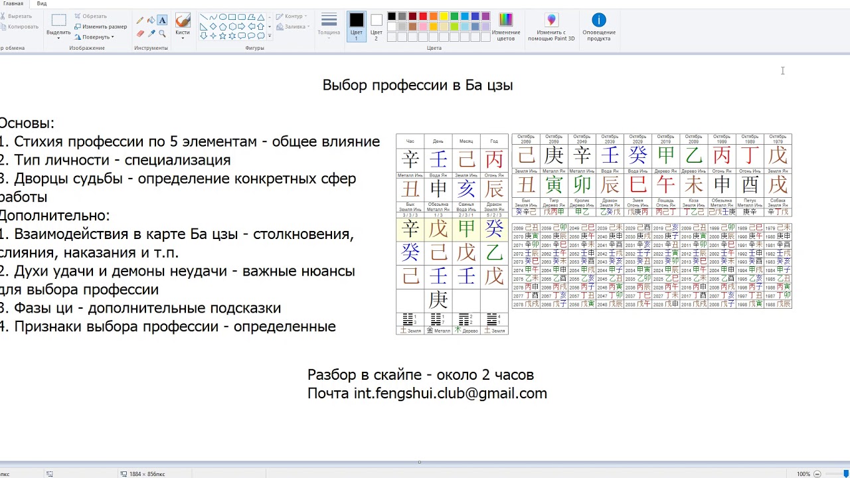Click the zoom slider handle
Viewport: 850px width, 478px height.
(846, 474)
